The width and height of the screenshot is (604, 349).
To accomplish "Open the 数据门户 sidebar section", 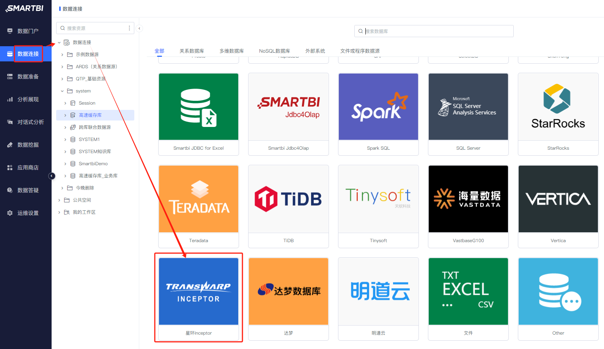I will click(x=26, y=31).
